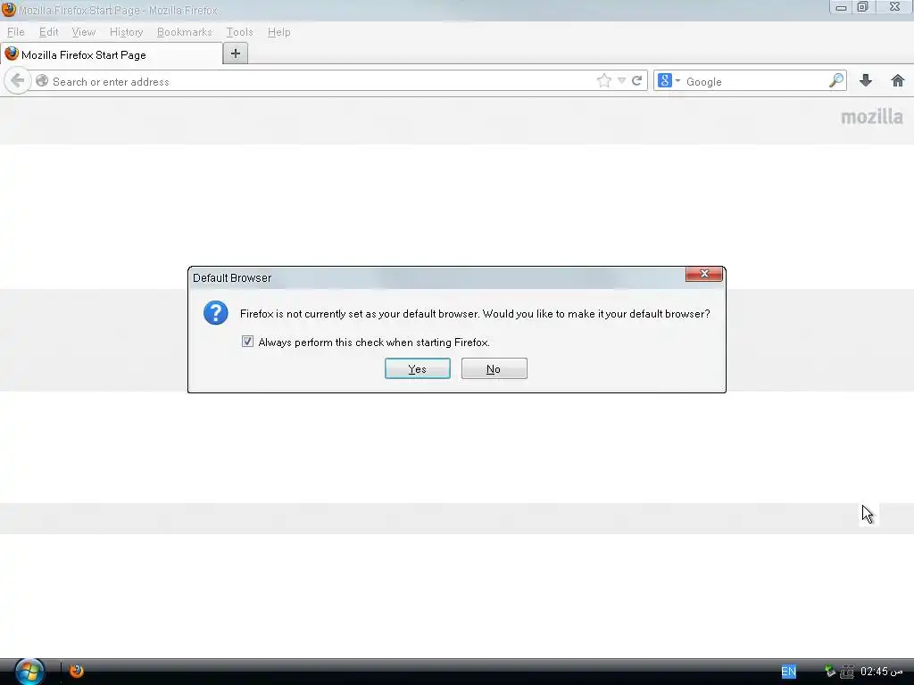Minimize the Firefox window
This screenshot has width=914, height=685.
[841, 7]
